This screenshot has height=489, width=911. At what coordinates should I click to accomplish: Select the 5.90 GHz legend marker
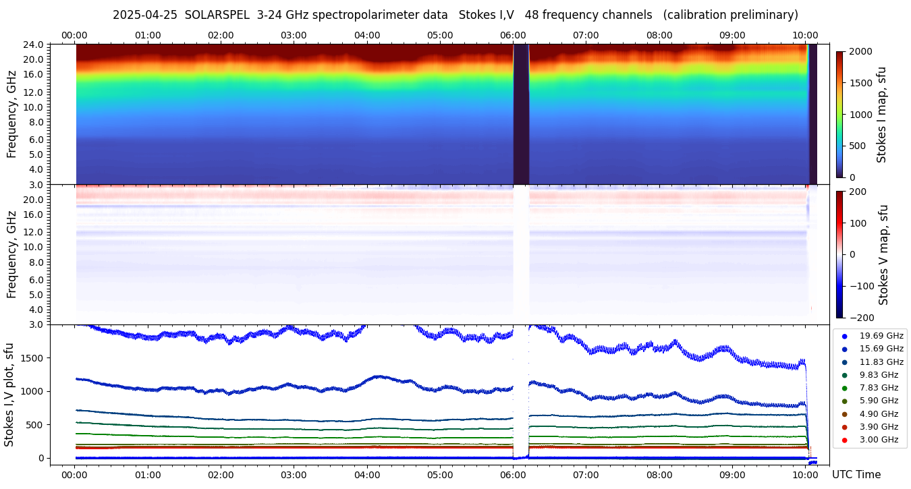click(844, 401)
